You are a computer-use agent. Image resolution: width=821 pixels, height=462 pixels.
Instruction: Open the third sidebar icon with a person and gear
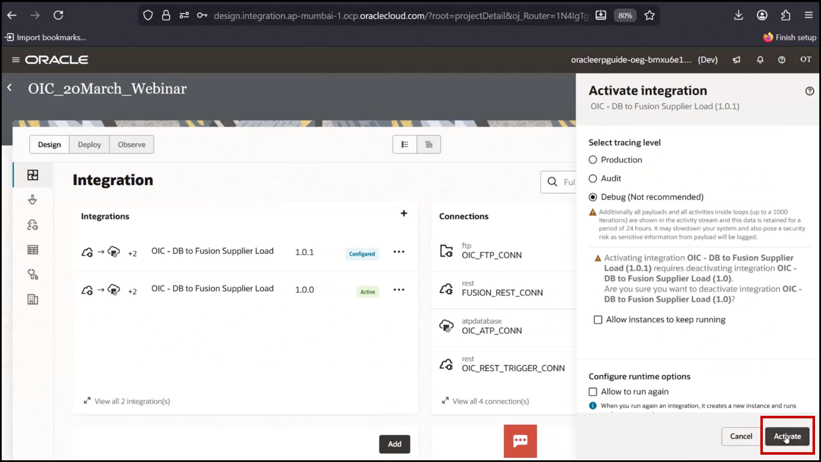pyautogui.click(x=33, y=225)
